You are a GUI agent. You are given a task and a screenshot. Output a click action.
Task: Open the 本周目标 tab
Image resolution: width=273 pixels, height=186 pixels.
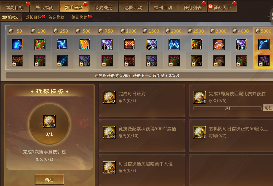15,7
